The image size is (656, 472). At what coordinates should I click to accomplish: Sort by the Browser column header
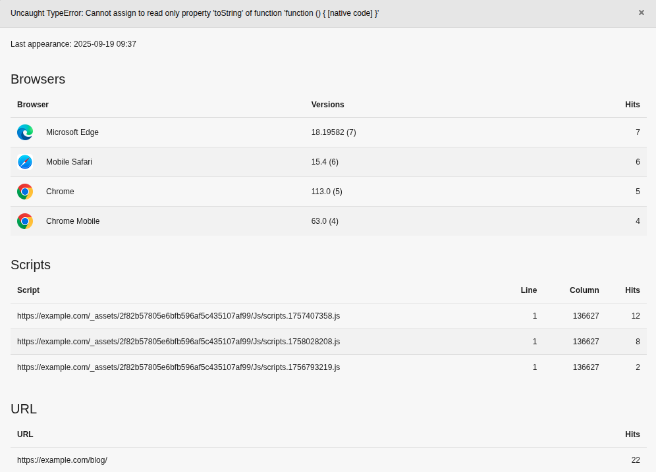click(33, 105)
